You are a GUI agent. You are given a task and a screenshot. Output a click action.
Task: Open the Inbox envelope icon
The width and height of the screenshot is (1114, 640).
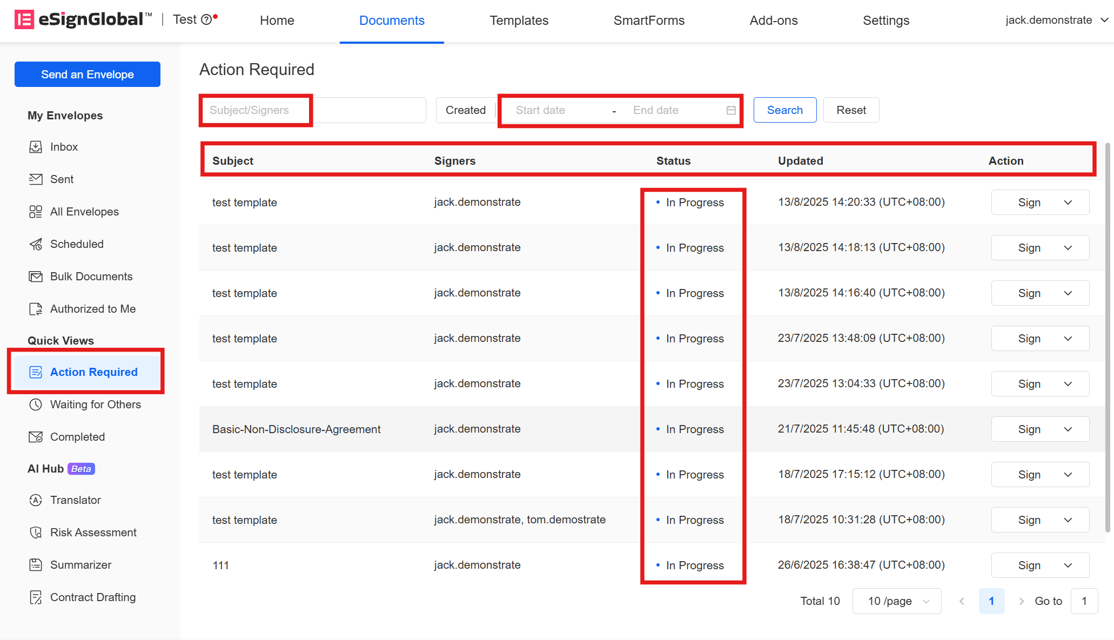36,147
